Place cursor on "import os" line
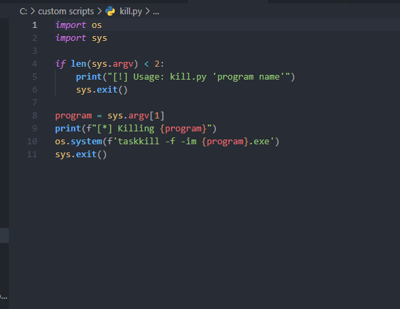Image resolution: width=400 pixels, height=309 pixels. 79,25
